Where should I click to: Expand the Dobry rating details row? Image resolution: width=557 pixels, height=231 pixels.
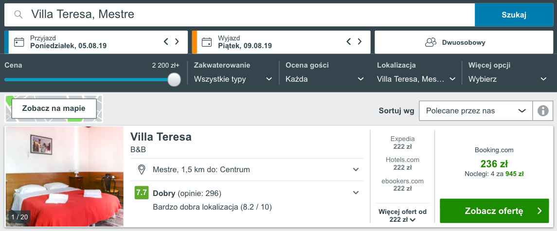coord(247,200)
